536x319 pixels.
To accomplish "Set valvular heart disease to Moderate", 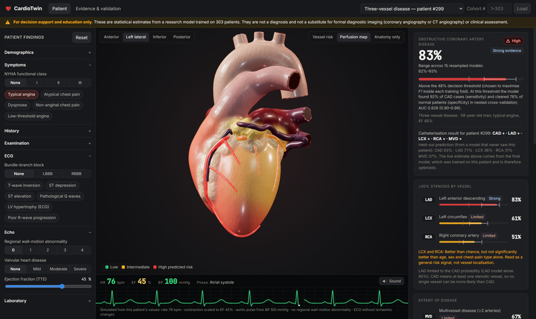I will click(59, 269).
